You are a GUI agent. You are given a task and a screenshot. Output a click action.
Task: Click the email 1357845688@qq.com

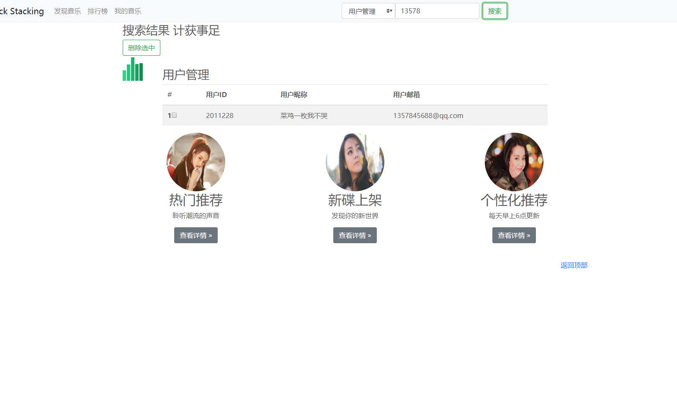428,115
